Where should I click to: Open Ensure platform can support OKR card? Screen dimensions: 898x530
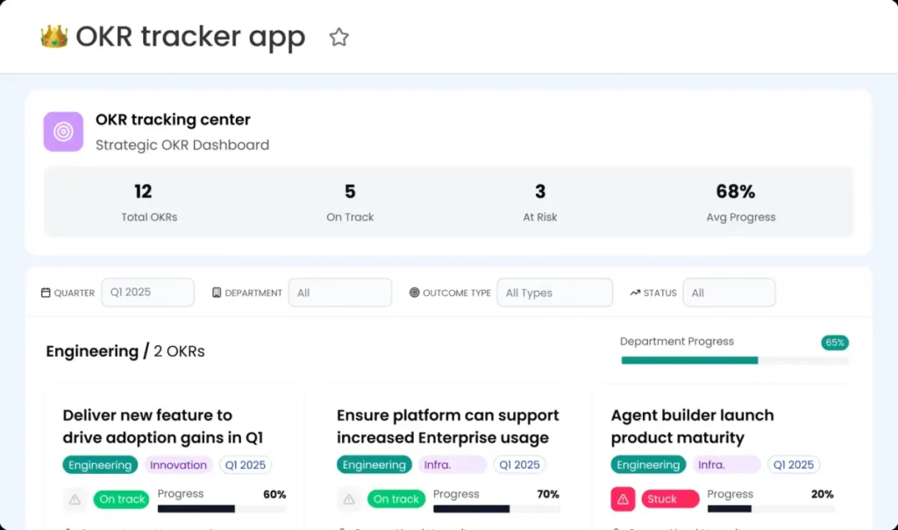(x=448, y=427)
